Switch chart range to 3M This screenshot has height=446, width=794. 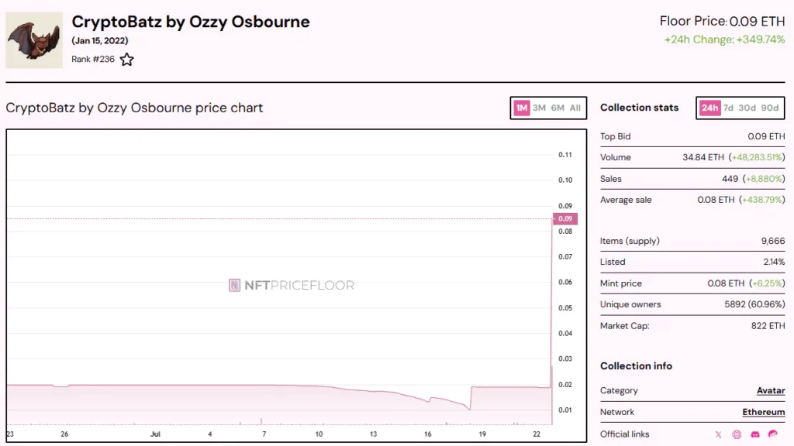click(539, 108)
